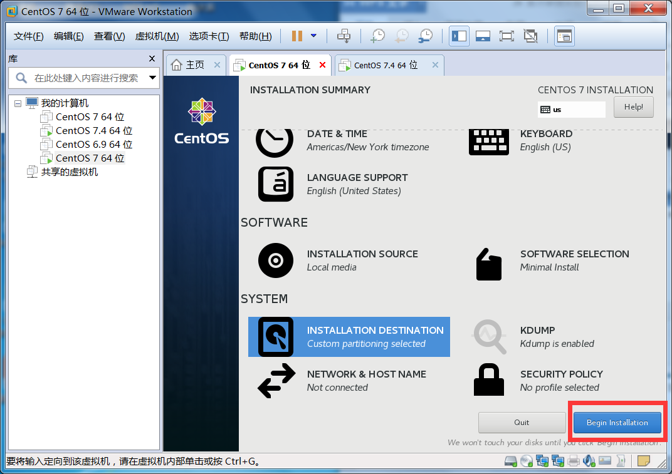Viewport: 672px width, 474px height.
Task: Toggle the console view toolbar icon
Action: [x=564, y=36]
